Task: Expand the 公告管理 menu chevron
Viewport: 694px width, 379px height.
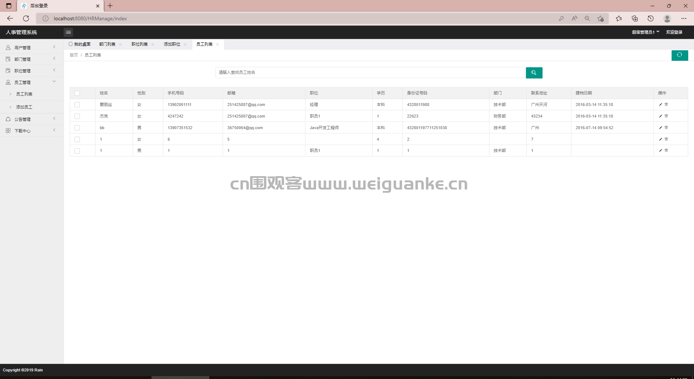Action: point(54,119)
